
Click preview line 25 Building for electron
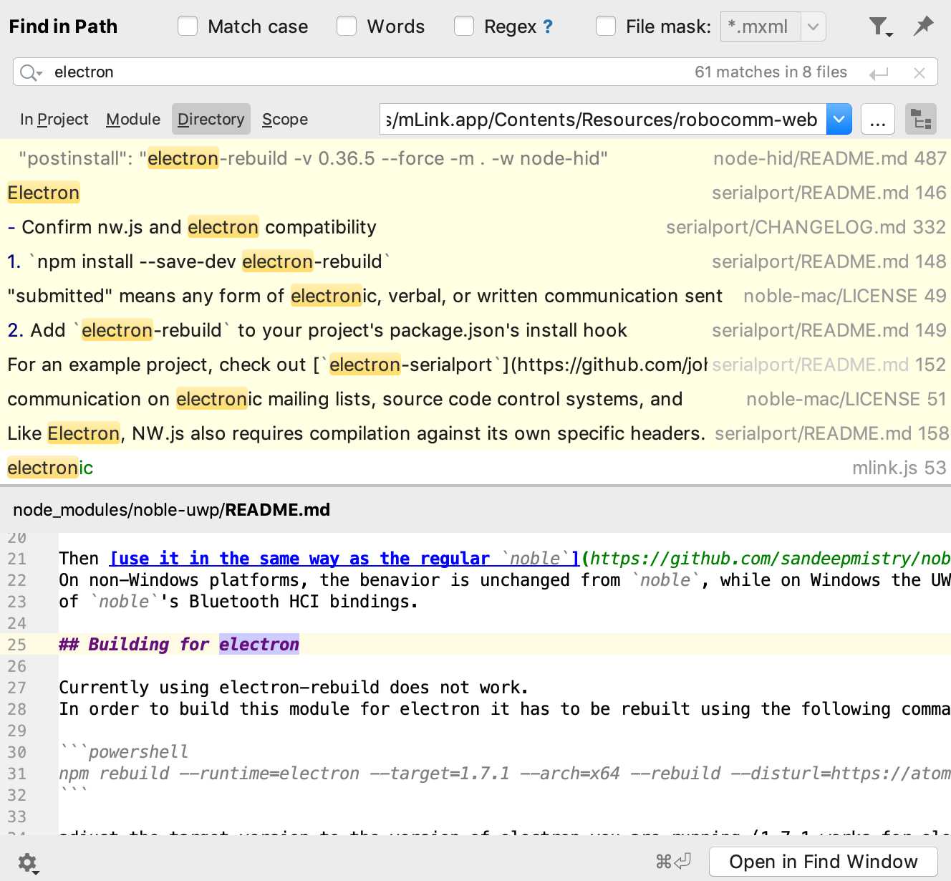click(179, 645)
